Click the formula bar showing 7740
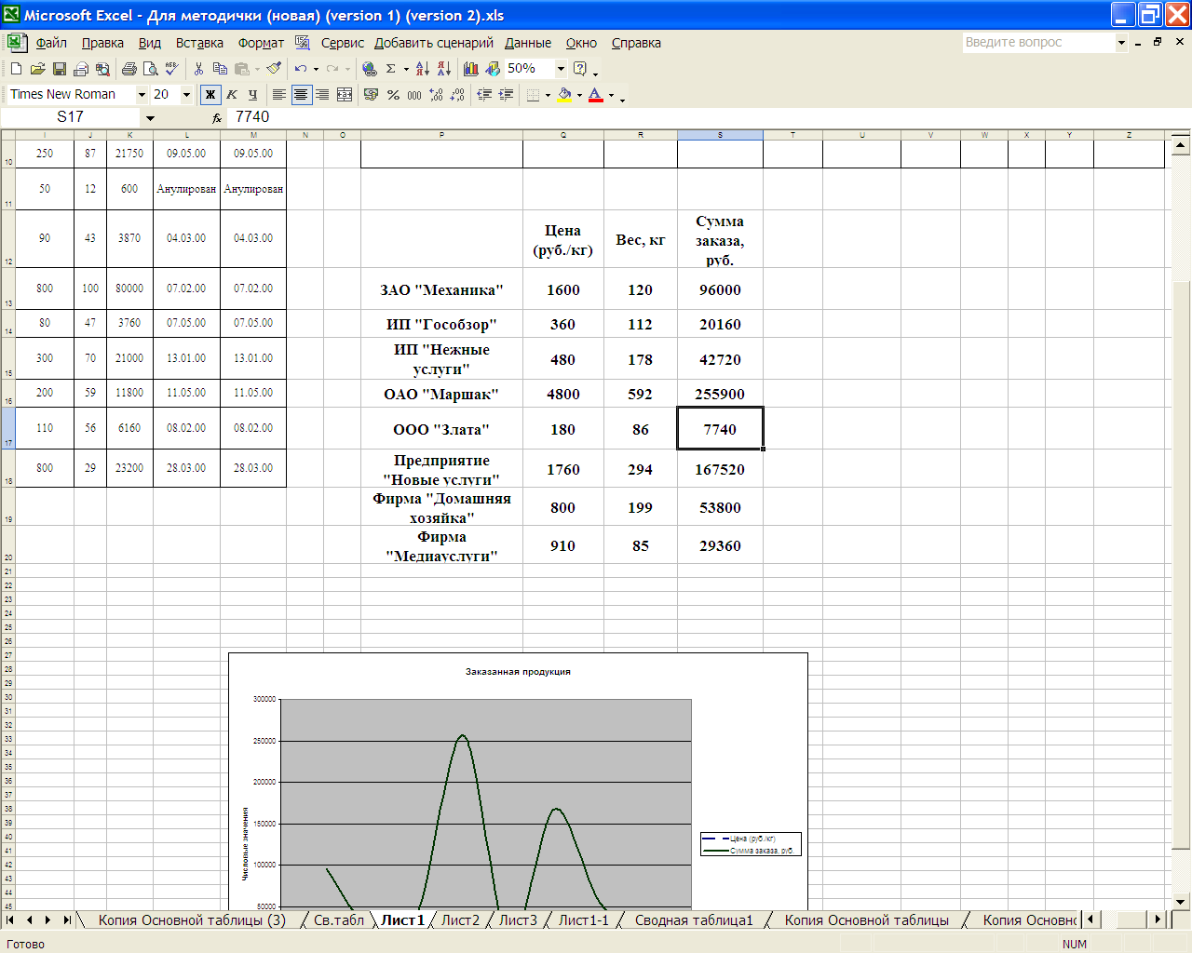Image resolution: width=1192 pixels, height=953 pixels. [708, 117]
